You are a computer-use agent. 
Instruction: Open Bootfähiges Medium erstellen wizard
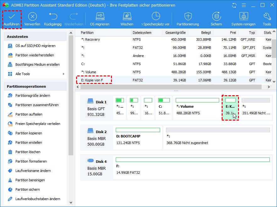click(x=37, y=65)
